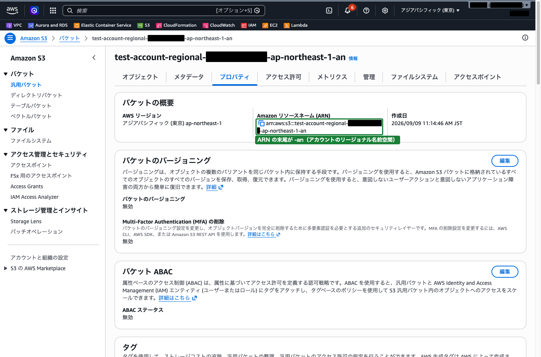Open region selector アジアパシフィック (東京)
Screen dimensions: 541x357
coord(430,11)
